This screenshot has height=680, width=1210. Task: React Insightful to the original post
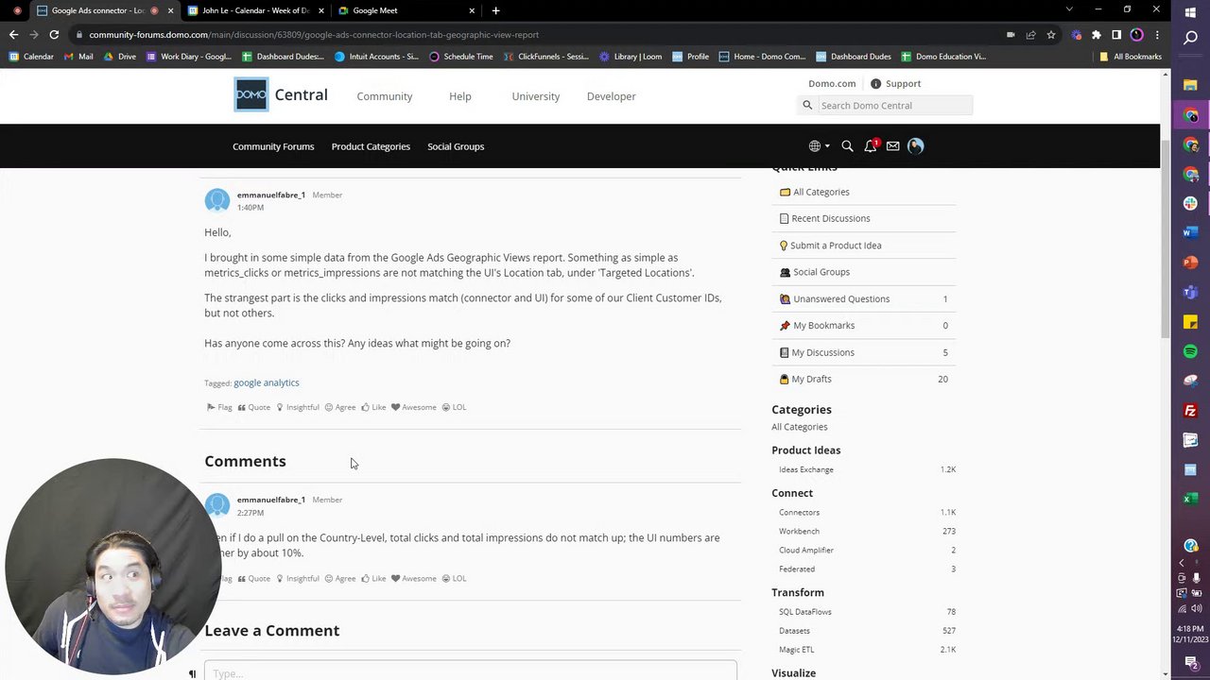click(298, 407)
